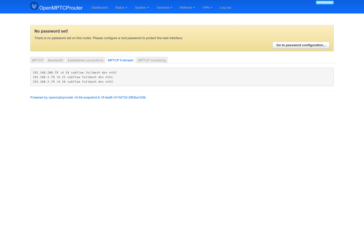Click the REFRESHING status indicator
The width and height of the screenshot is (364, 240).
[x=325, y=3]
